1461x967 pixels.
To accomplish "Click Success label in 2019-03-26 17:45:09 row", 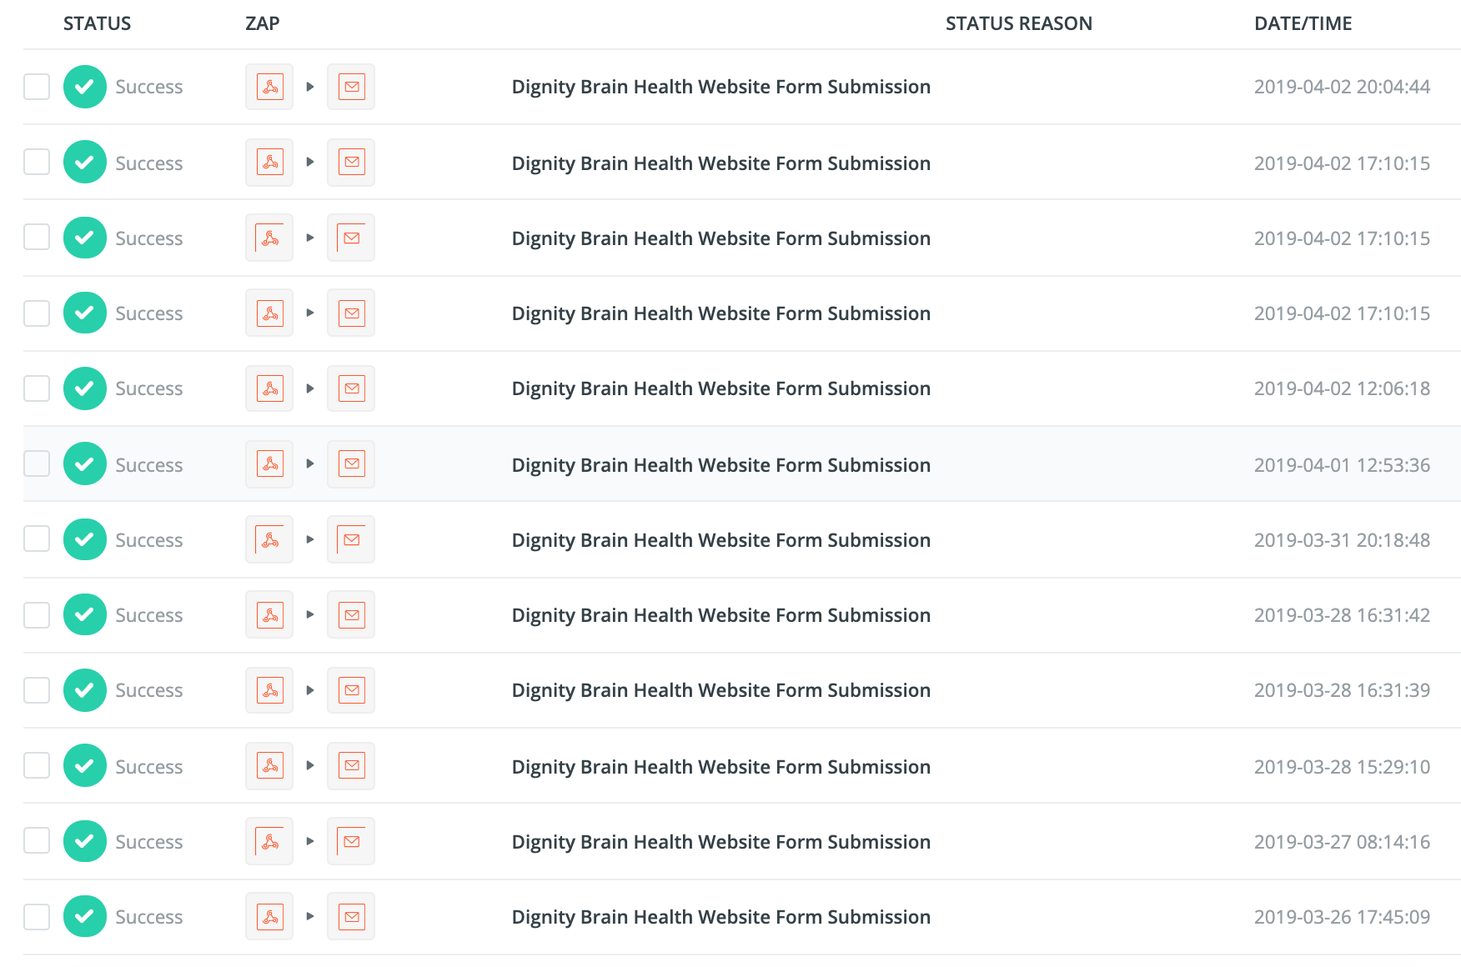I will pos(149,917).
